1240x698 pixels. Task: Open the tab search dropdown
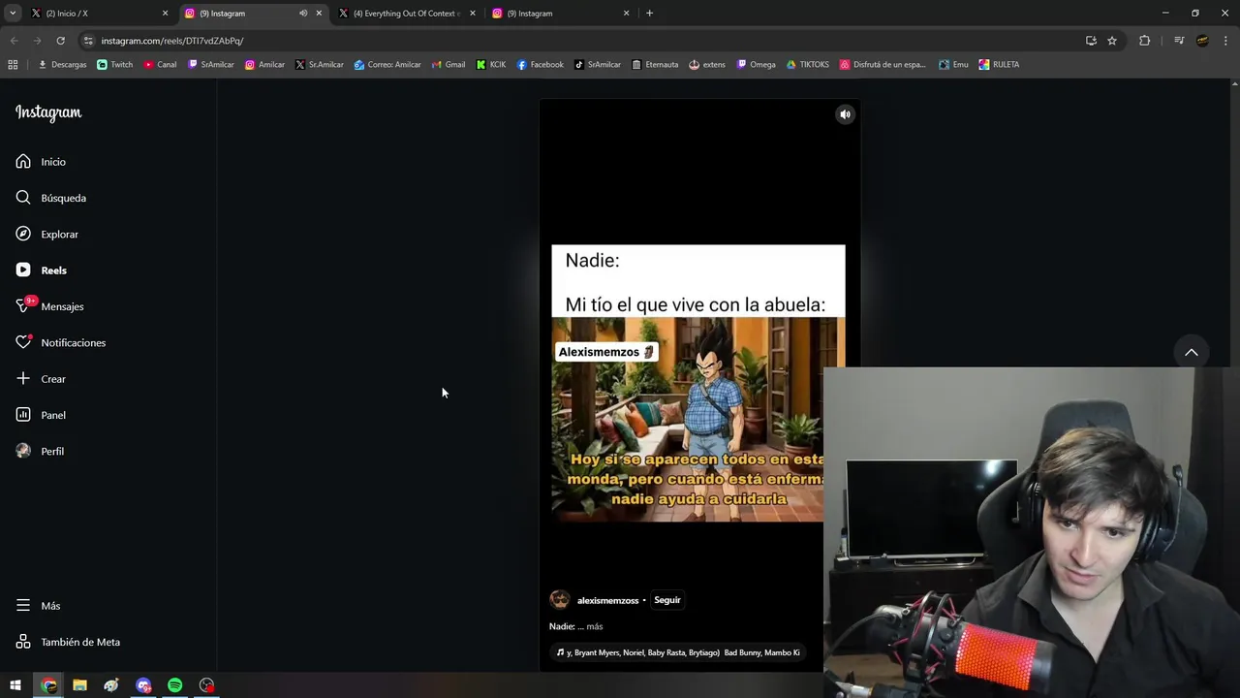click(x=13, y=14)
